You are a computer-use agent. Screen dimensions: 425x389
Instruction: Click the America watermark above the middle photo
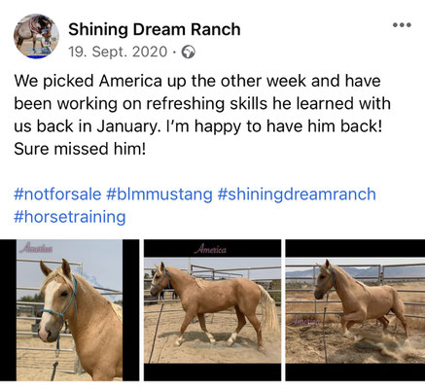tap(210, 250)
